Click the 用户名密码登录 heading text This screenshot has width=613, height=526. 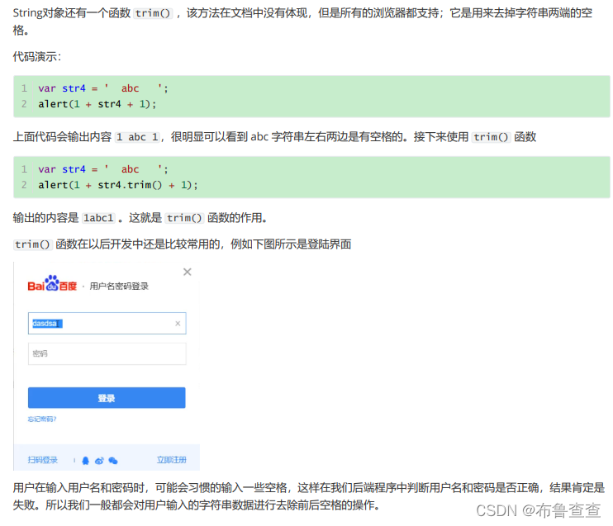pos(119,287)
